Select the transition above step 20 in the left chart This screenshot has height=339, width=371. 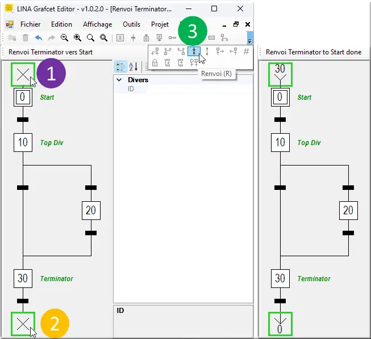(91, 188)
